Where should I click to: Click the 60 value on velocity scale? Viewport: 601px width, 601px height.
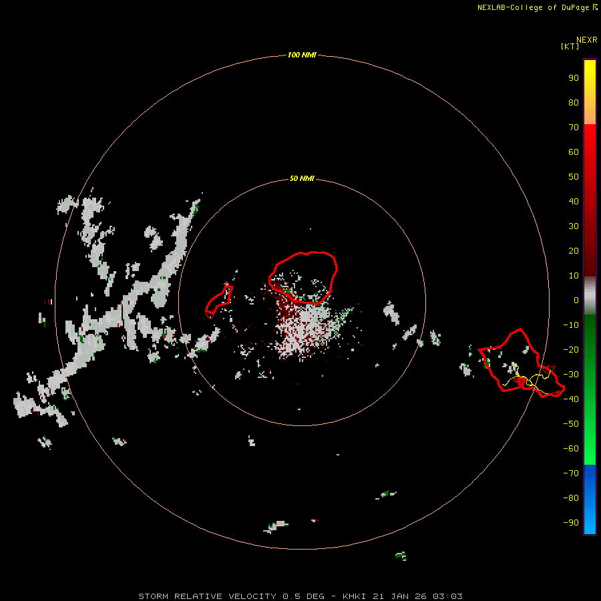[x=574, y=152]
